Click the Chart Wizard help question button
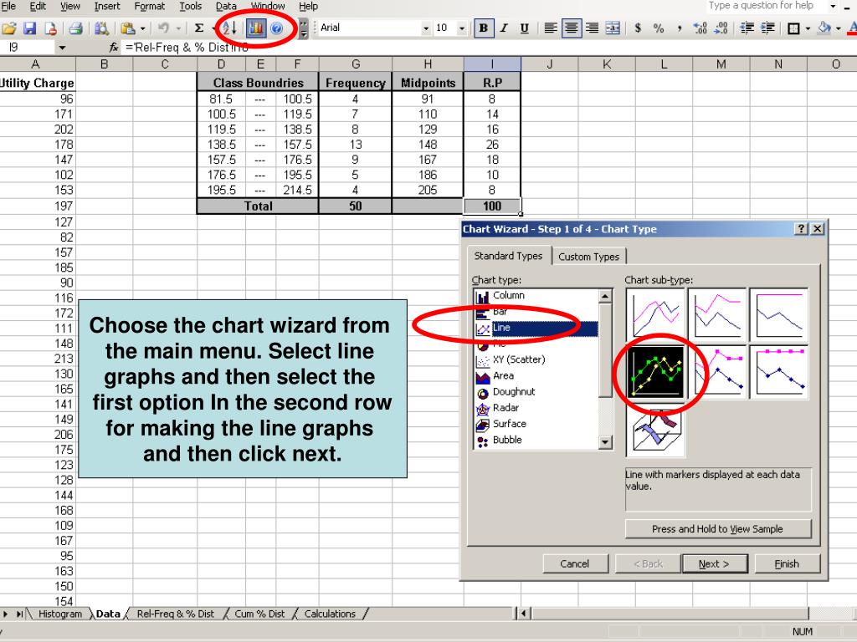This screenshot has height=642, width=857. [x=801, y=229]
